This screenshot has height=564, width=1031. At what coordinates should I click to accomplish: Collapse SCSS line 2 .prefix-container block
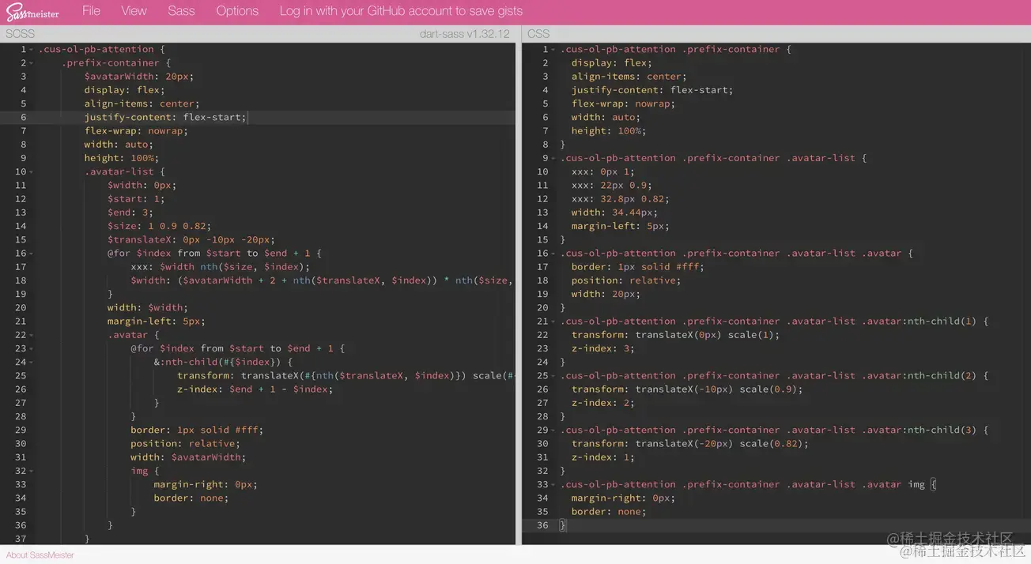pos(32,63)
